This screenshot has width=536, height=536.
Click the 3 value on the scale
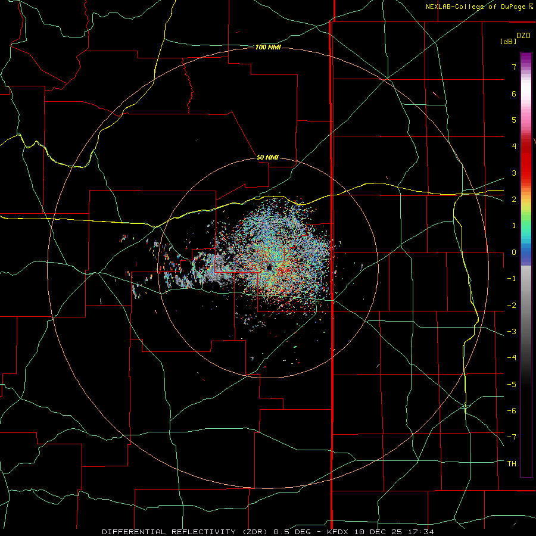coord(514,173)
